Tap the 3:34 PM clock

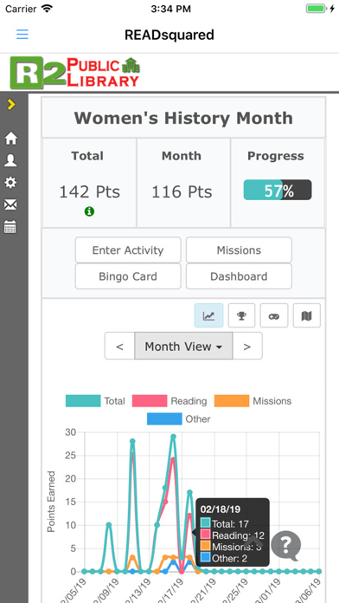[170, 9]
